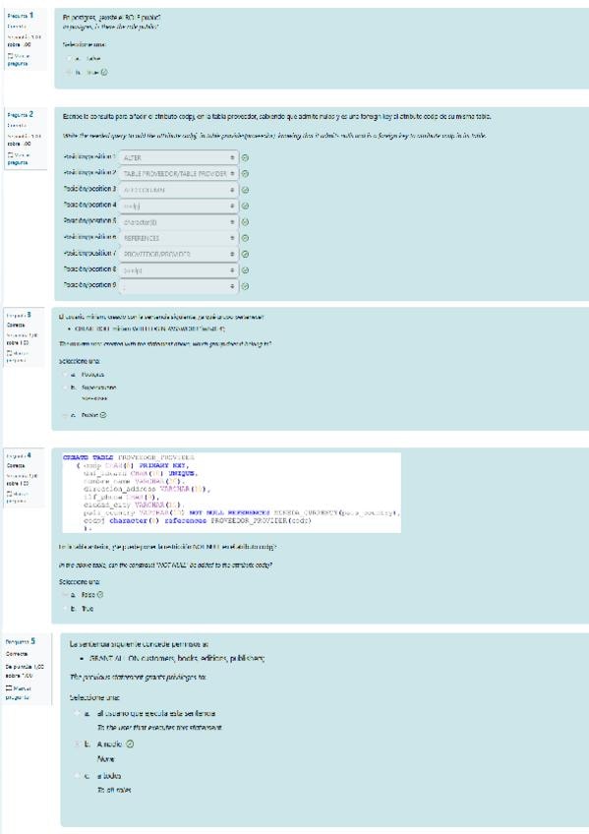
Task: Open position 2 TABLE PROVEEDOR dropdown
Action: tap(179, 174)
